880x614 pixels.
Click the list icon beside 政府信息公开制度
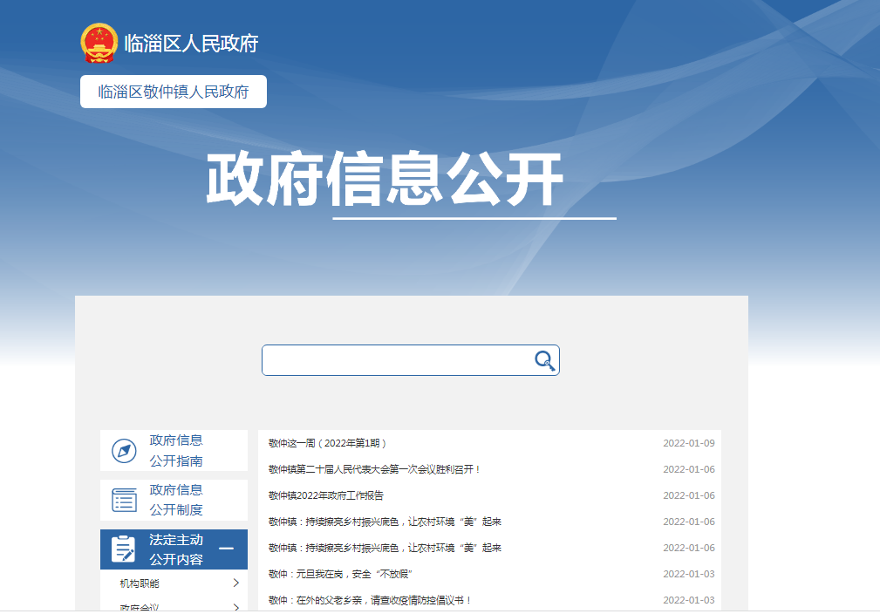click(x=125, y=501)
